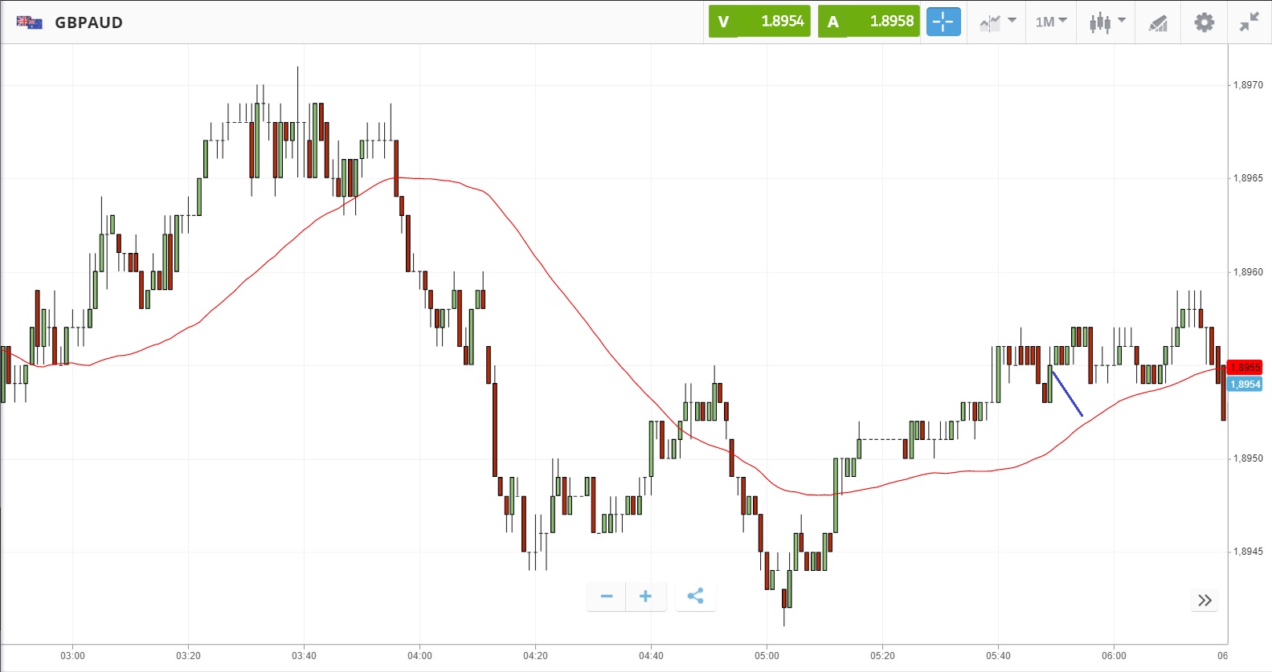This screenshot has height=672, width=1272.
Task: Select the blue trend line drawing
Action: click(1068, 393)
